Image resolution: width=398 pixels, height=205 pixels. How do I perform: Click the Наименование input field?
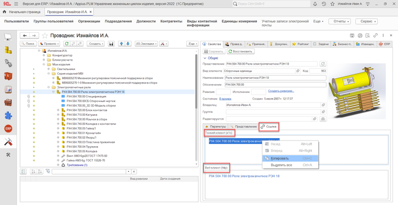point(275,77)
